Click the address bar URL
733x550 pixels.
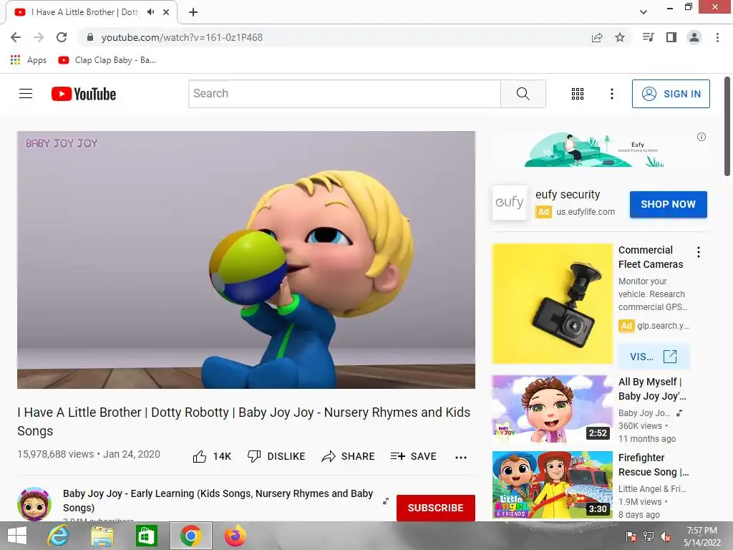coord(182,37)
